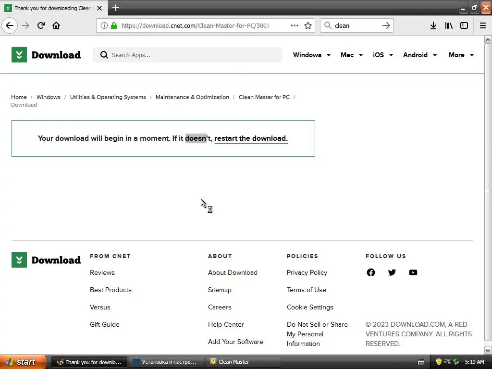
Task: Reload the current page
Action: pyautogui.click(x=41, y=25)
